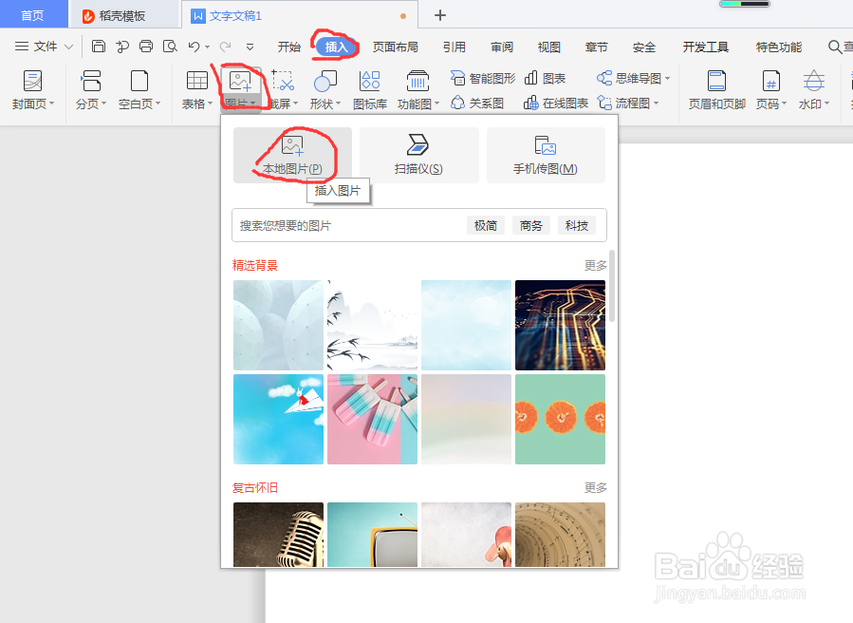The width and height of the screenshot is (853, 623).
Task: Click 更多 beside 精选背景 to see more
Action: click(x=595, y=265)
